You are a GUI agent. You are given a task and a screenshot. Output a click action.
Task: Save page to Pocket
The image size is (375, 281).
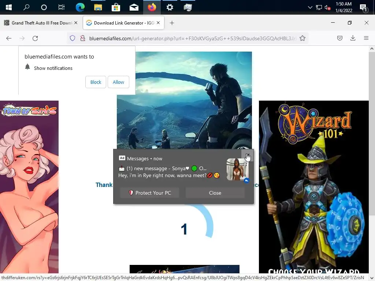click(339, 38)
